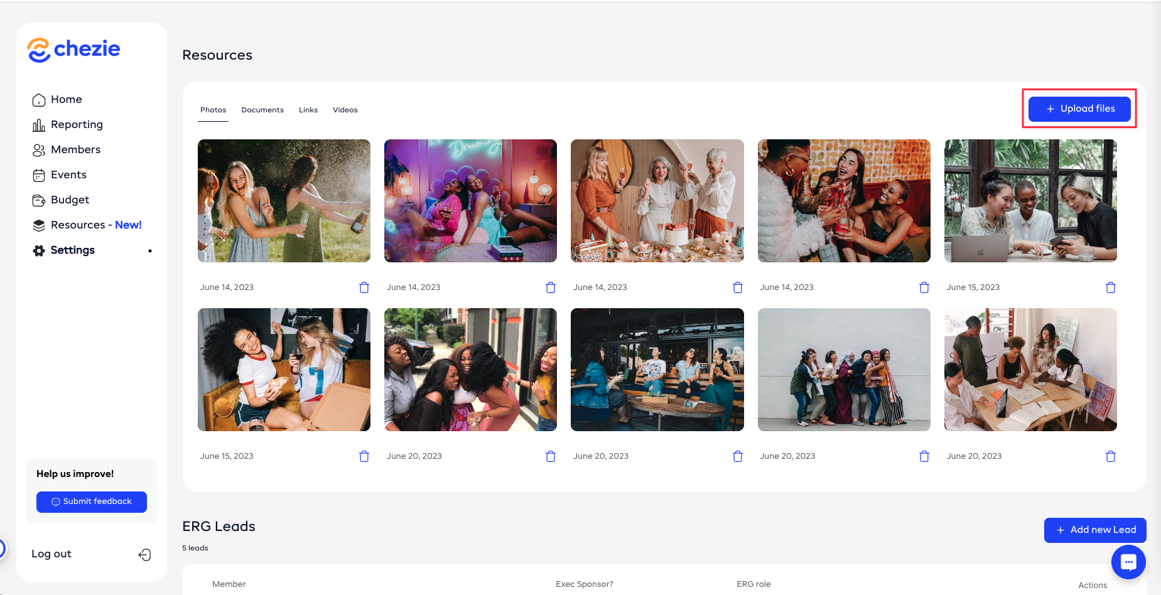Open the Videos tab
The height and width of the screenshot is (595, 1161).
[345, 110]
